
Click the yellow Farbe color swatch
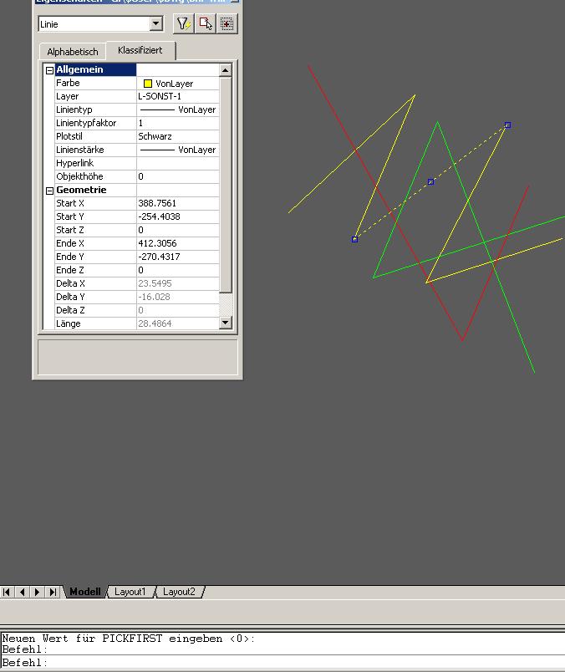coord(148,84)
